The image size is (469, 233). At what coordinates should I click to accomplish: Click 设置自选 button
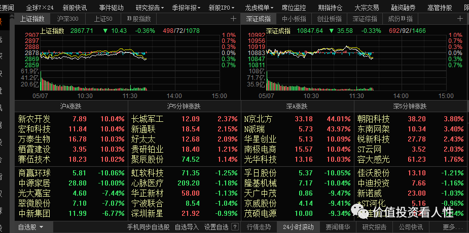pos(217,227)
